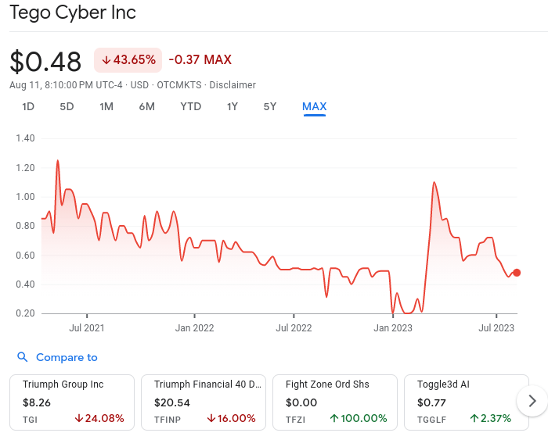The height and width of the screenshot is (447, 548).
Task: Click the green up arrow on TFZI card
Action: (x=334, y=418)
